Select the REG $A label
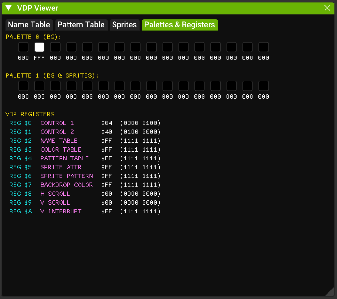Viewport: 337px width, 299px height. pos(21,212)
